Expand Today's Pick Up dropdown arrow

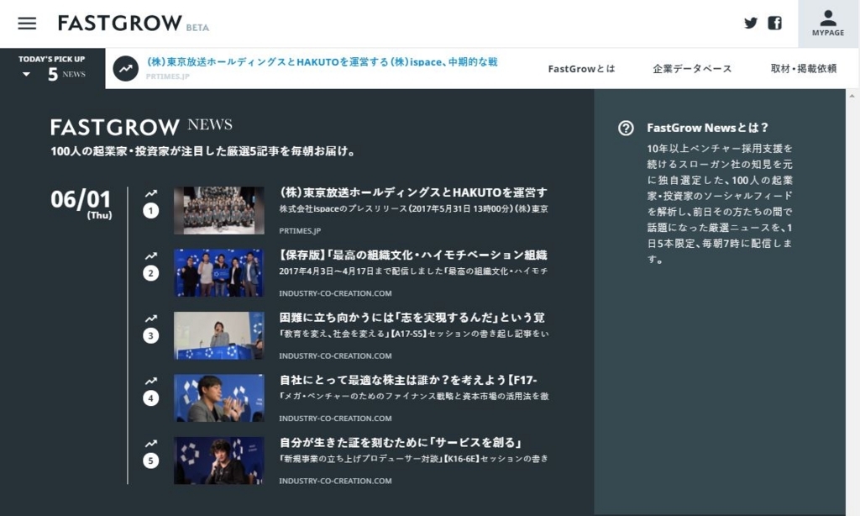point(26,74)
